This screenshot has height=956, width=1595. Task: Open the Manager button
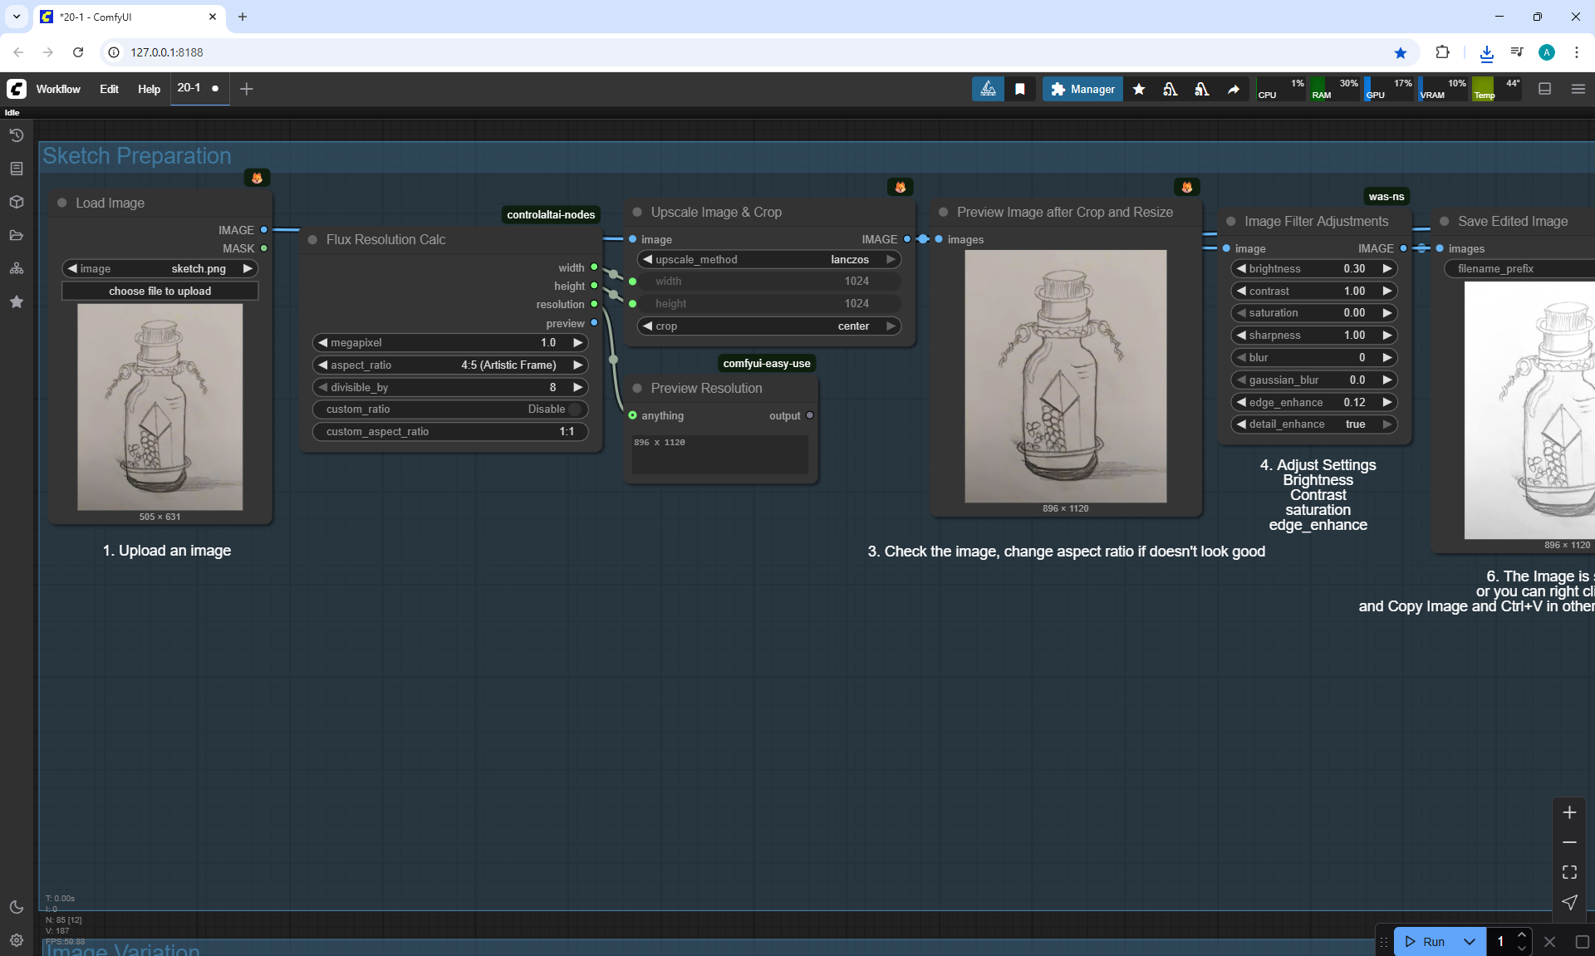[1082, 89]
